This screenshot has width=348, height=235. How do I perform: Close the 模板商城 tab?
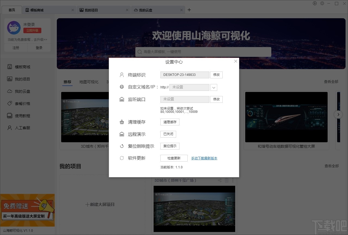tap(73, 10)
